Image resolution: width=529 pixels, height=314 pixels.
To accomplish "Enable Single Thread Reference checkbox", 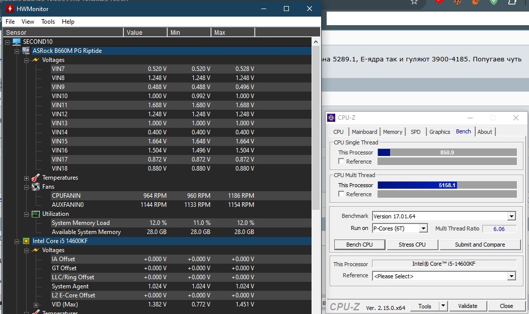I will [341, 161].
